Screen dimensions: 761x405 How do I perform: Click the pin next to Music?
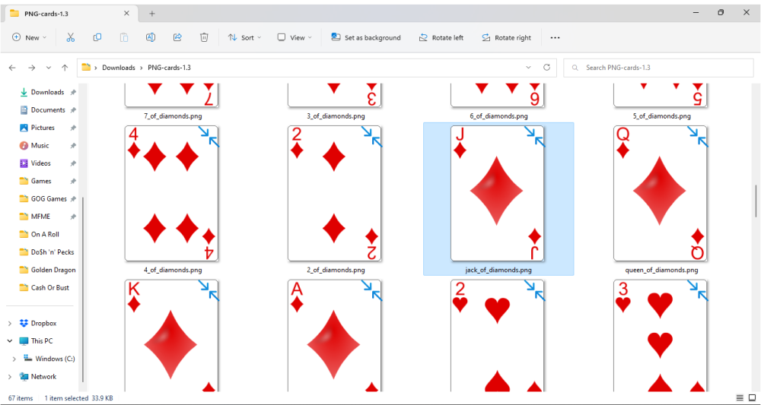[73, 145]
